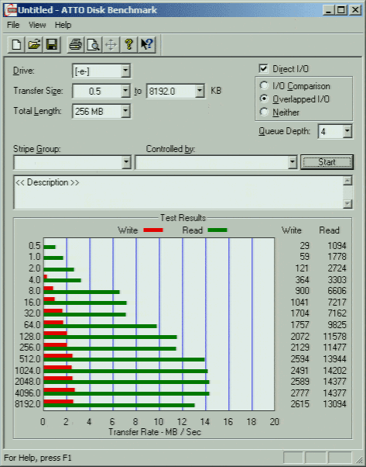This screenshot has width=366, height=467.
Task: Click the Description scrollbar down arrow
Action: [x=347, y=204]
